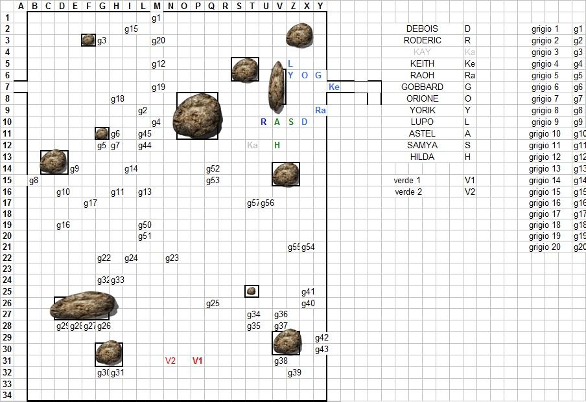Select the long flat rock near row 26

point(84,306)
